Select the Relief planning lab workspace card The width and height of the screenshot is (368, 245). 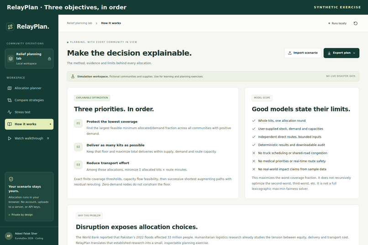coord(29,58)
